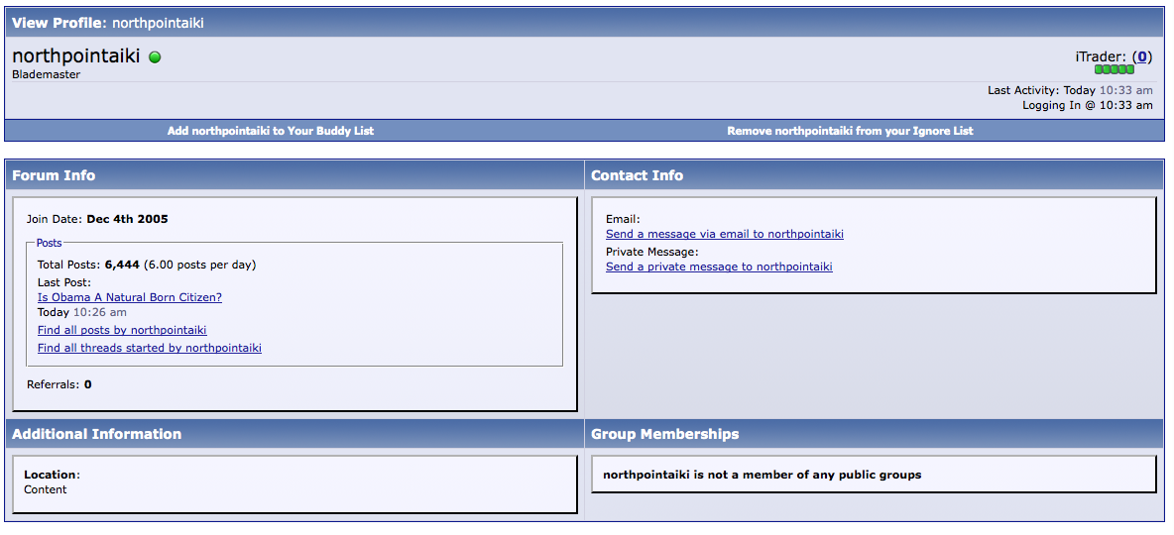Send a private message to northpointaiki
Screen dimensions: 1174x535
click(719, 267)
